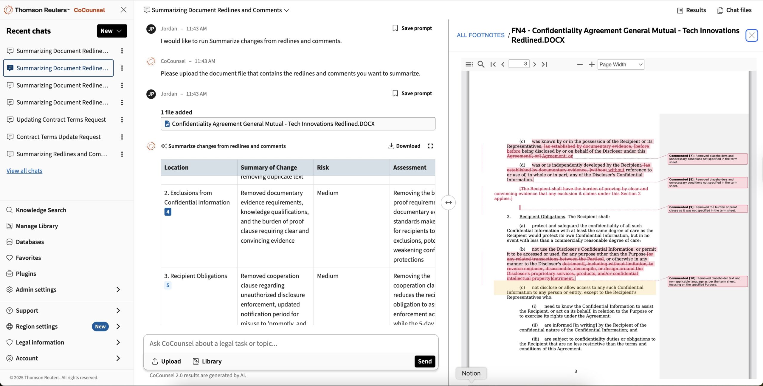Open the New chat dropdown

(112, 31)
